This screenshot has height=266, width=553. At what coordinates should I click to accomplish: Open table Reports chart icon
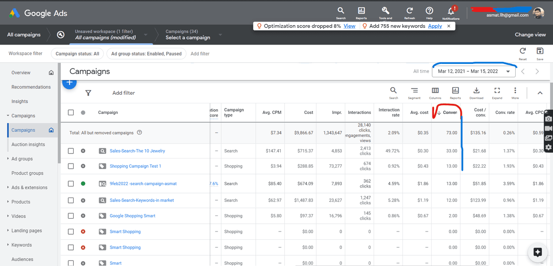click(x=455, y=91)
